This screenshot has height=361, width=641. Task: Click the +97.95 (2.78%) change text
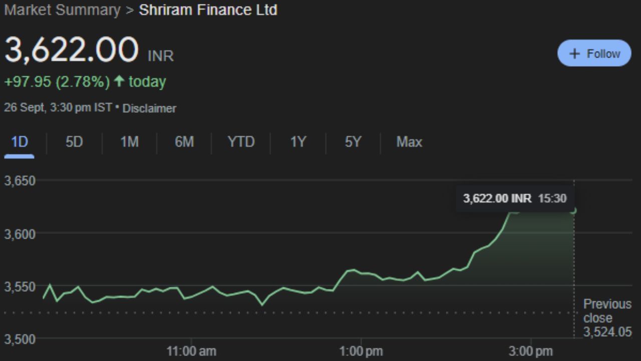(x=57, y=82)
